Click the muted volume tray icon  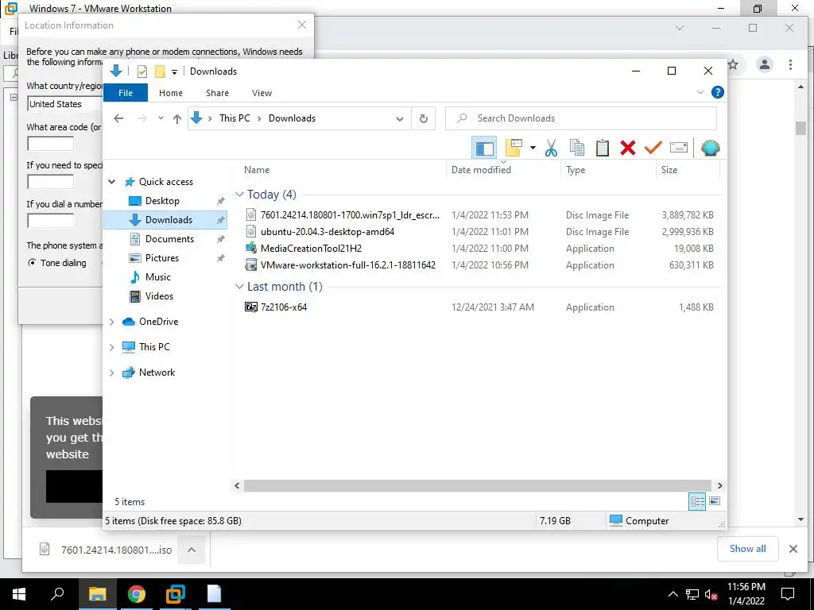pyautogui.click(x=711, y=594)
